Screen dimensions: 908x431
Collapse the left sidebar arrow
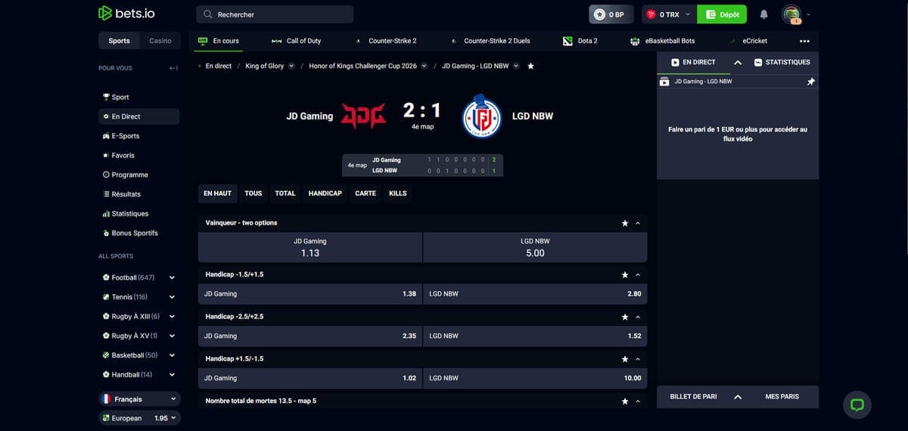(173, 68)
